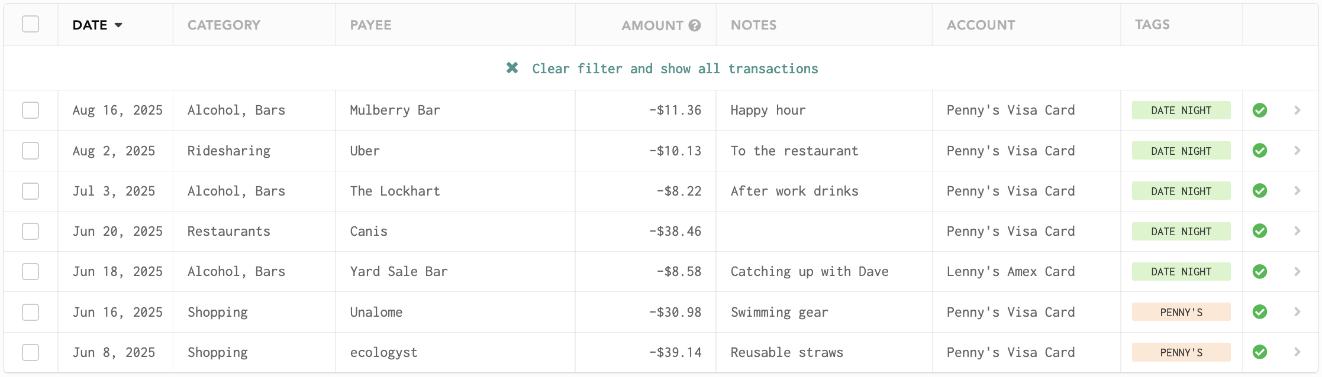Toggle the Date column sort arrow
The image size is (1322, 377).
tap(118, 25)
